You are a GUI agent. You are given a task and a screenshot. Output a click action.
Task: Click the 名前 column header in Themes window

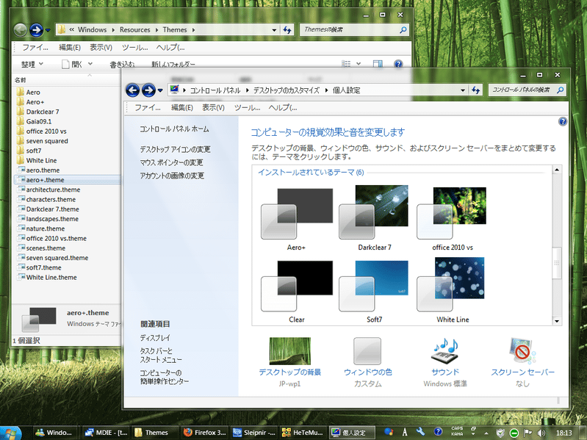[21, 80]
